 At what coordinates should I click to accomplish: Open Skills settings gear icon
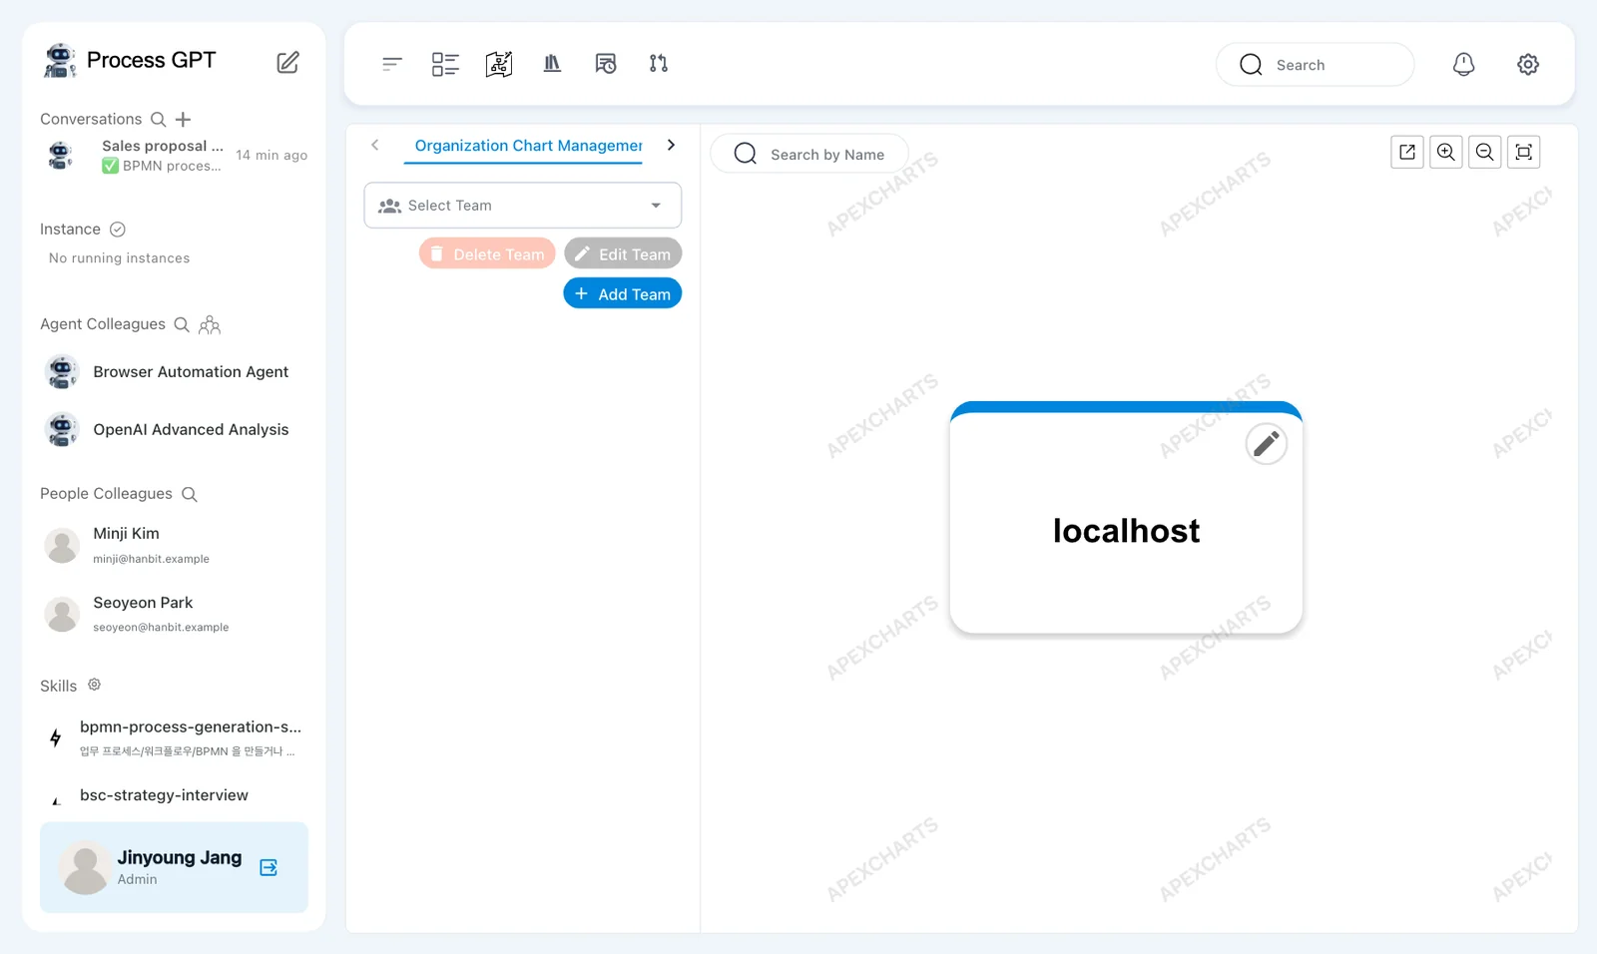tap(94, 685)
